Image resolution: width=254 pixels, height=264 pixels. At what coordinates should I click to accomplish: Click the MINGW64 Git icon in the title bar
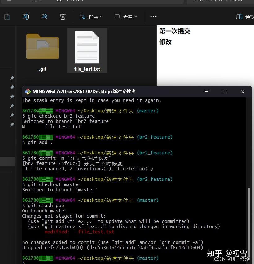(28, 91)
